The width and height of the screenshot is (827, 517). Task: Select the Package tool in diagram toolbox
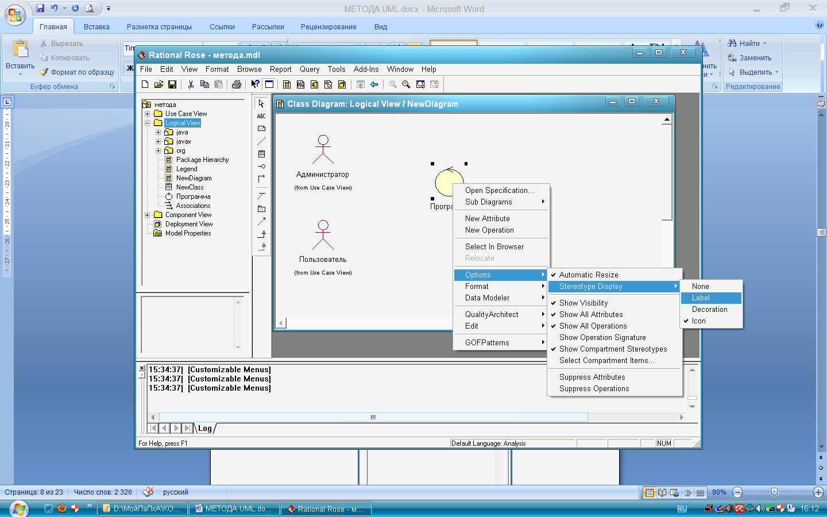pyautogui.click(x=261, y=209)
